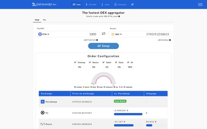Click the Receive amount field 174519.2318615
This screenshot has height=129, width=207.
tap(157, 34)
